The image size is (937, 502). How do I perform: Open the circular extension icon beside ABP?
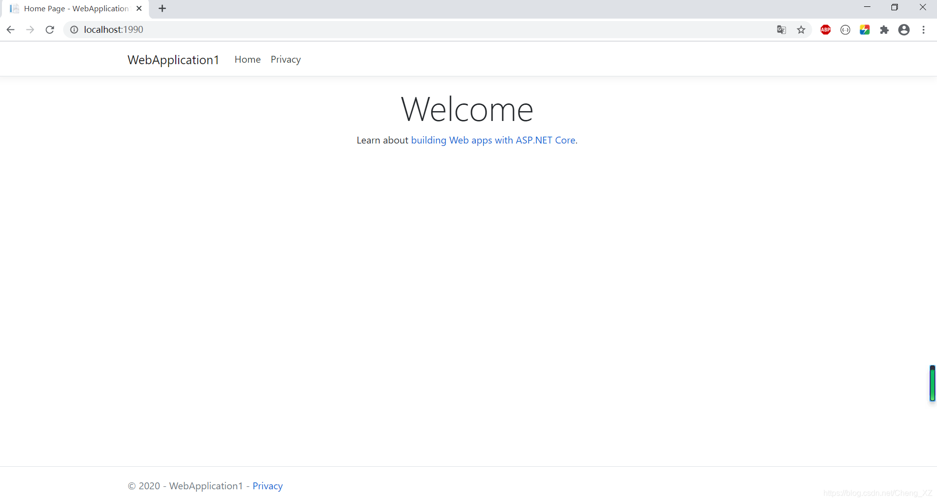[x=845, y=30]
